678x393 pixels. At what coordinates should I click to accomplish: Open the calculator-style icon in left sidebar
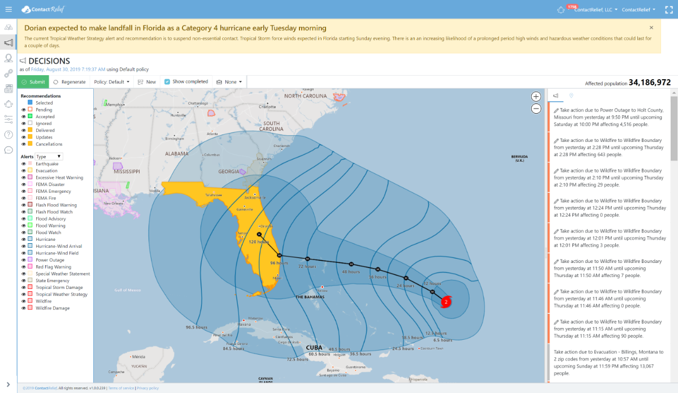click(8, 88)
